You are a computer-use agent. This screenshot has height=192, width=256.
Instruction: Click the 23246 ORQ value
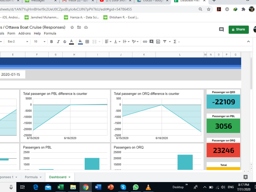[223, 150]
